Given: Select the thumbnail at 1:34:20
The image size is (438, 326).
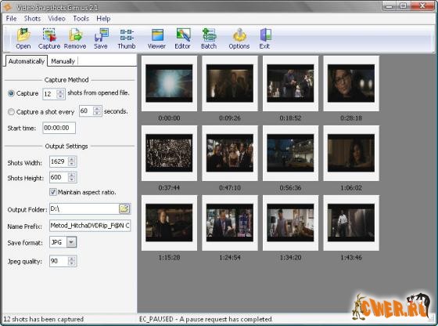Looking at the screenshot, I should (290, 223).
